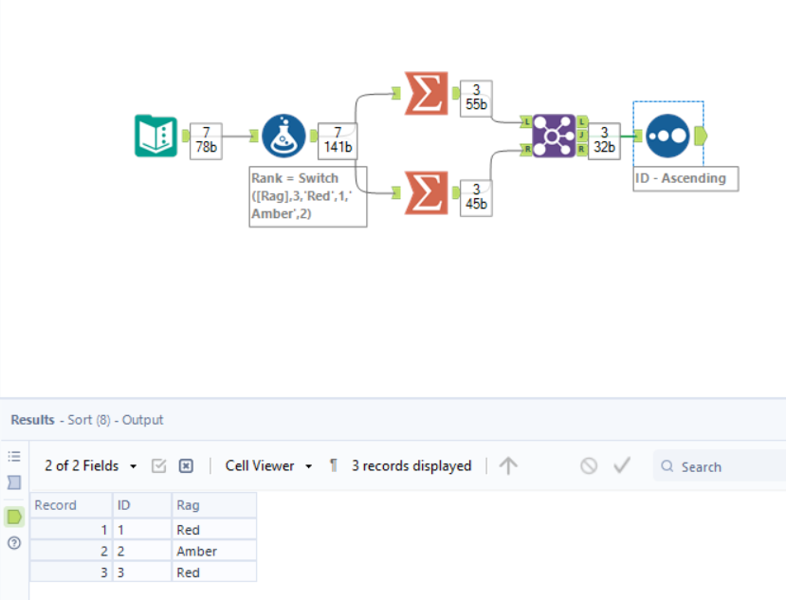786x600 pixels.
Task: Open the Browse tool at workflow end
Action: point(667,136)
